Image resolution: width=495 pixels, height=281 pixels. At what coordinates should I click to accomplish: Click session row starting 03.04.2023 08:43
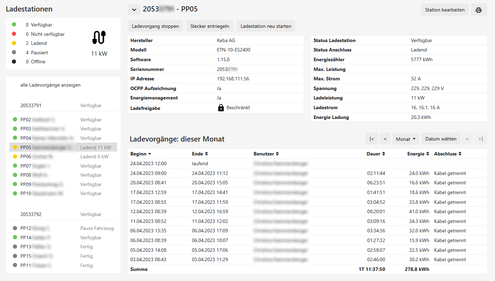(x=307, y=259)
